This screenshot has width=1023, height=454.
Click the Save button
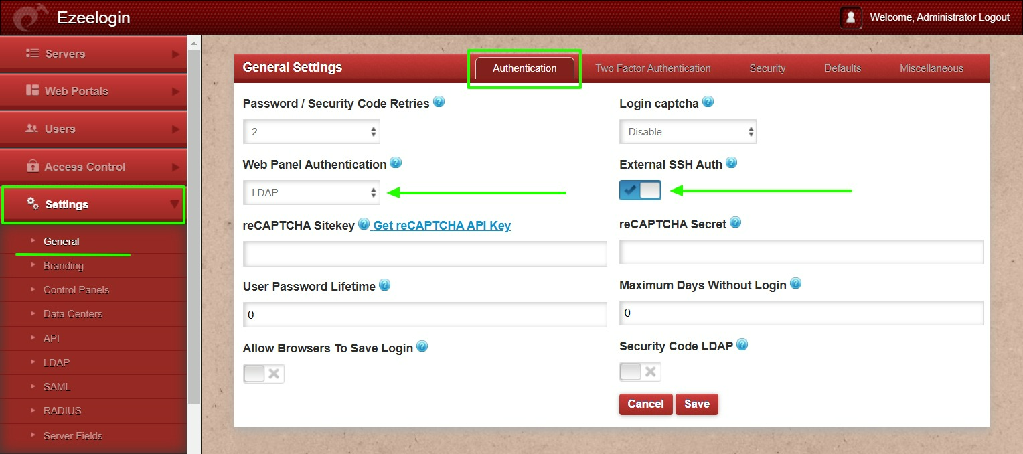697,404
